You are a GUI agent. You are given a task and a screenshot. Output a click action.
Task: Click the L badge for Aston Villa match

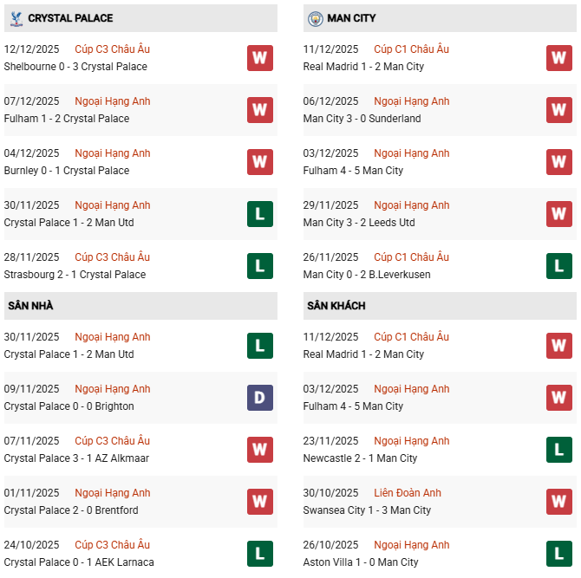pos(559,554)
